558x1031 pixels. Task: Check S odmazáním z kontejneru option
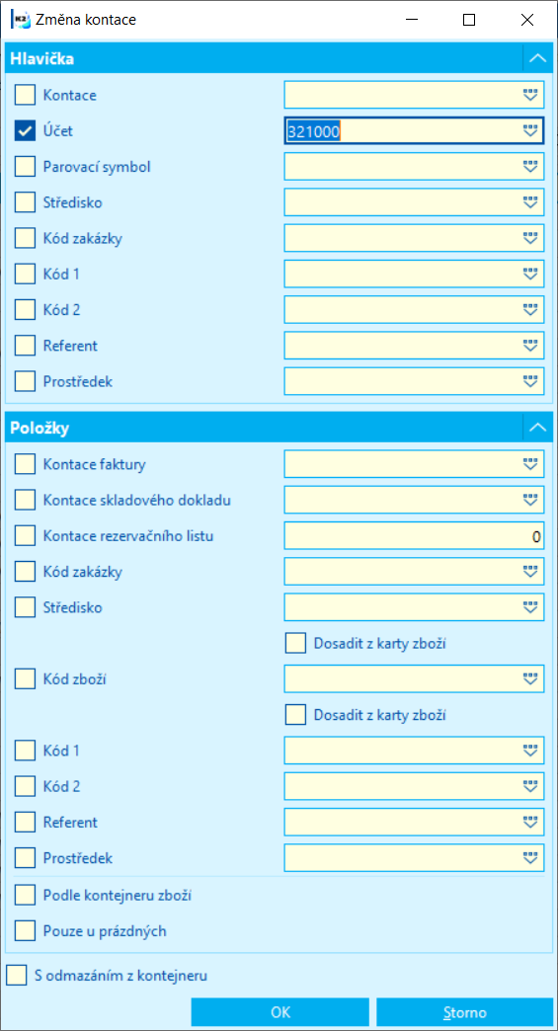point(17,976)
